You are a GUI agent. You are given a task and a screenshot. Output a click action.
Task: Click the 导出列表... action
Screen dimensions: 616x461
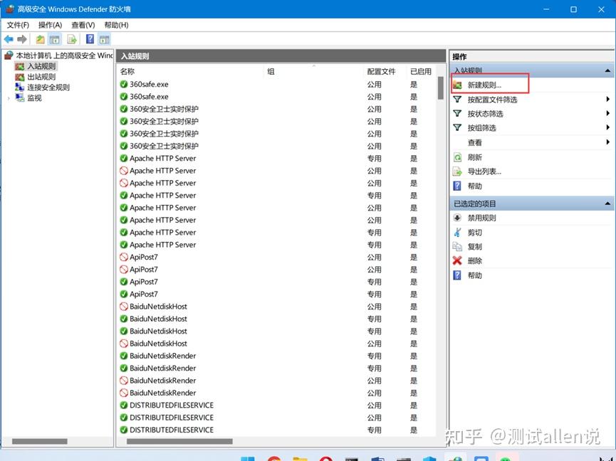[x=484, y=171]
